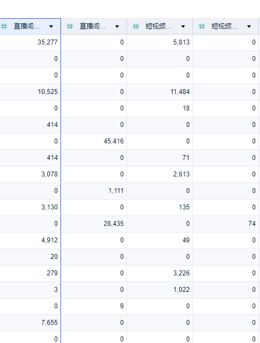Click the 45,416 cell

[94, 141]
